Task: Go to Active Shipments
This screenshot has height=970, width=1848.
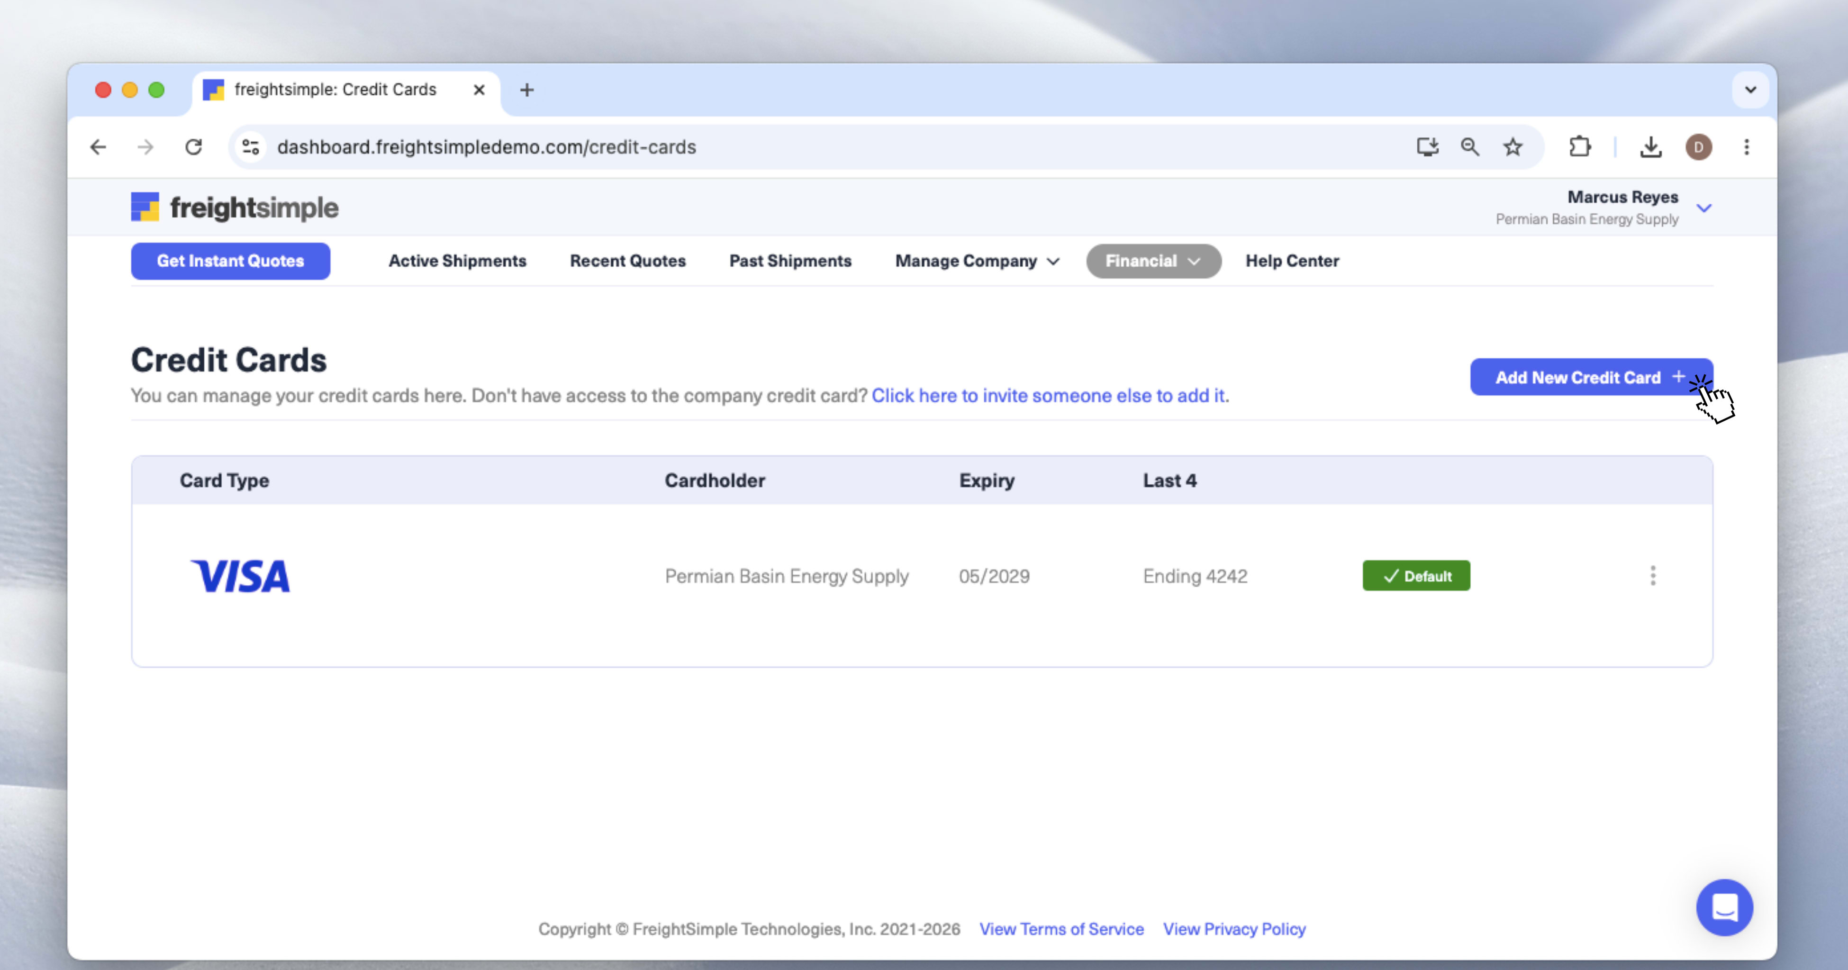Action: point(457,261)
